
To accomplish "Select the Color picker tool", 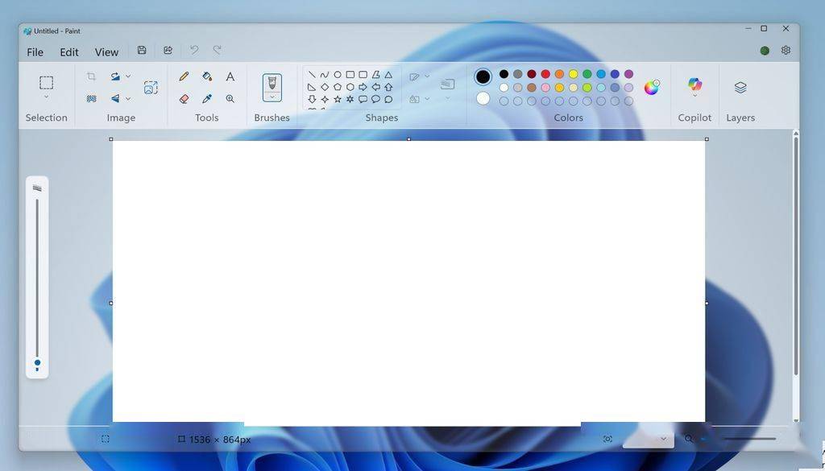I will tap(206, 98).
